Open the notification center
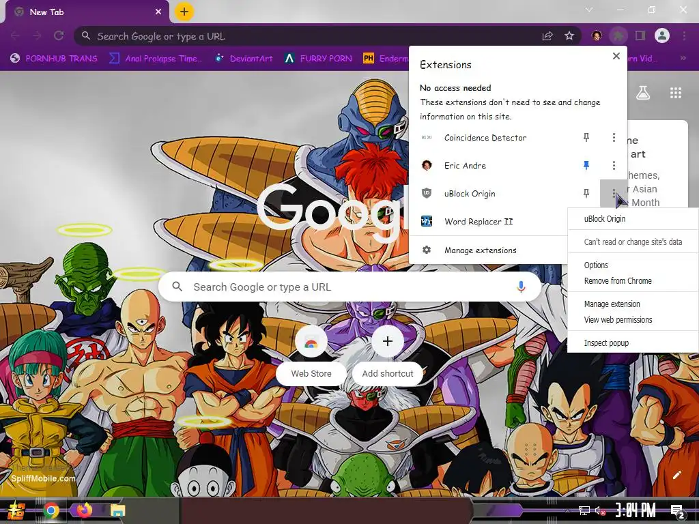 point(678,511)
